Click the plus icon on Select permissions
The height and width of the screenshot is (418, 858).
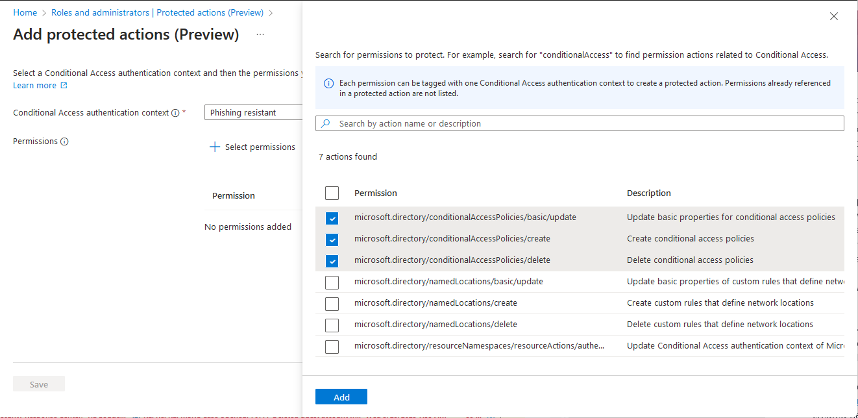[214, 147]
